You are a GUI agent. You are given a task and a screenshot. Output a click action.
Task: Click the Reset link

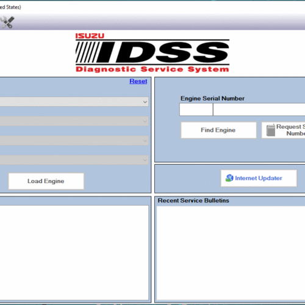[x=138, y=81]
